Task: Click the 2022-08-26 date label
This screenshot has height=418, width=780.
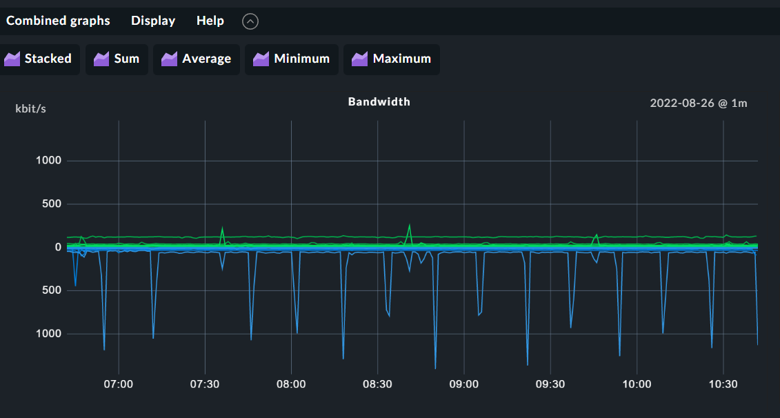Action: click(x=682, y=103)
